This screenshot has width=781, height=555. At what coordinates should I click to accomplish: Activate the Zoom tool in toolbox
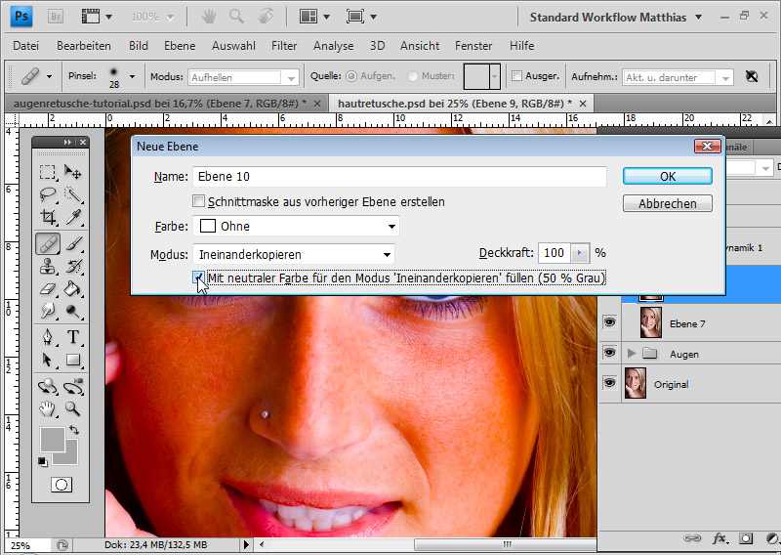coord(73,409)
